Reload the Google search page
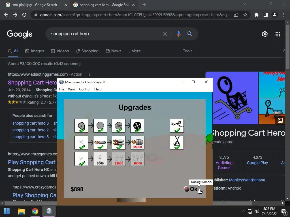The height and width of the screenshot is (217, 290). click(x=24, y=15)
